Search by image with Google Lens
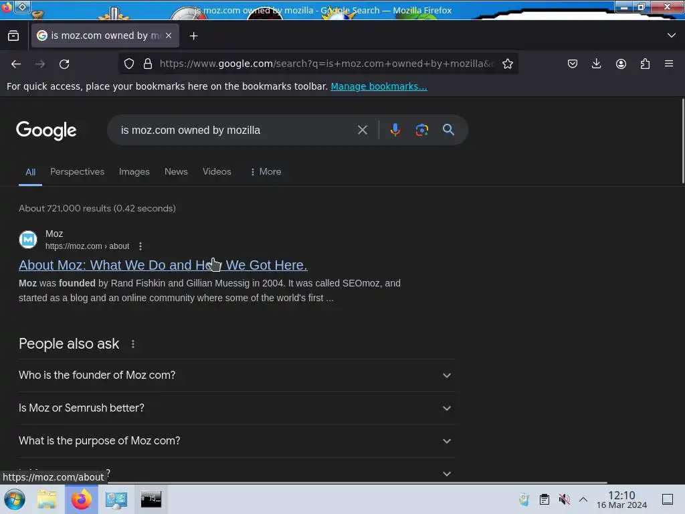685x514 pixels. (x=421, y=130)
